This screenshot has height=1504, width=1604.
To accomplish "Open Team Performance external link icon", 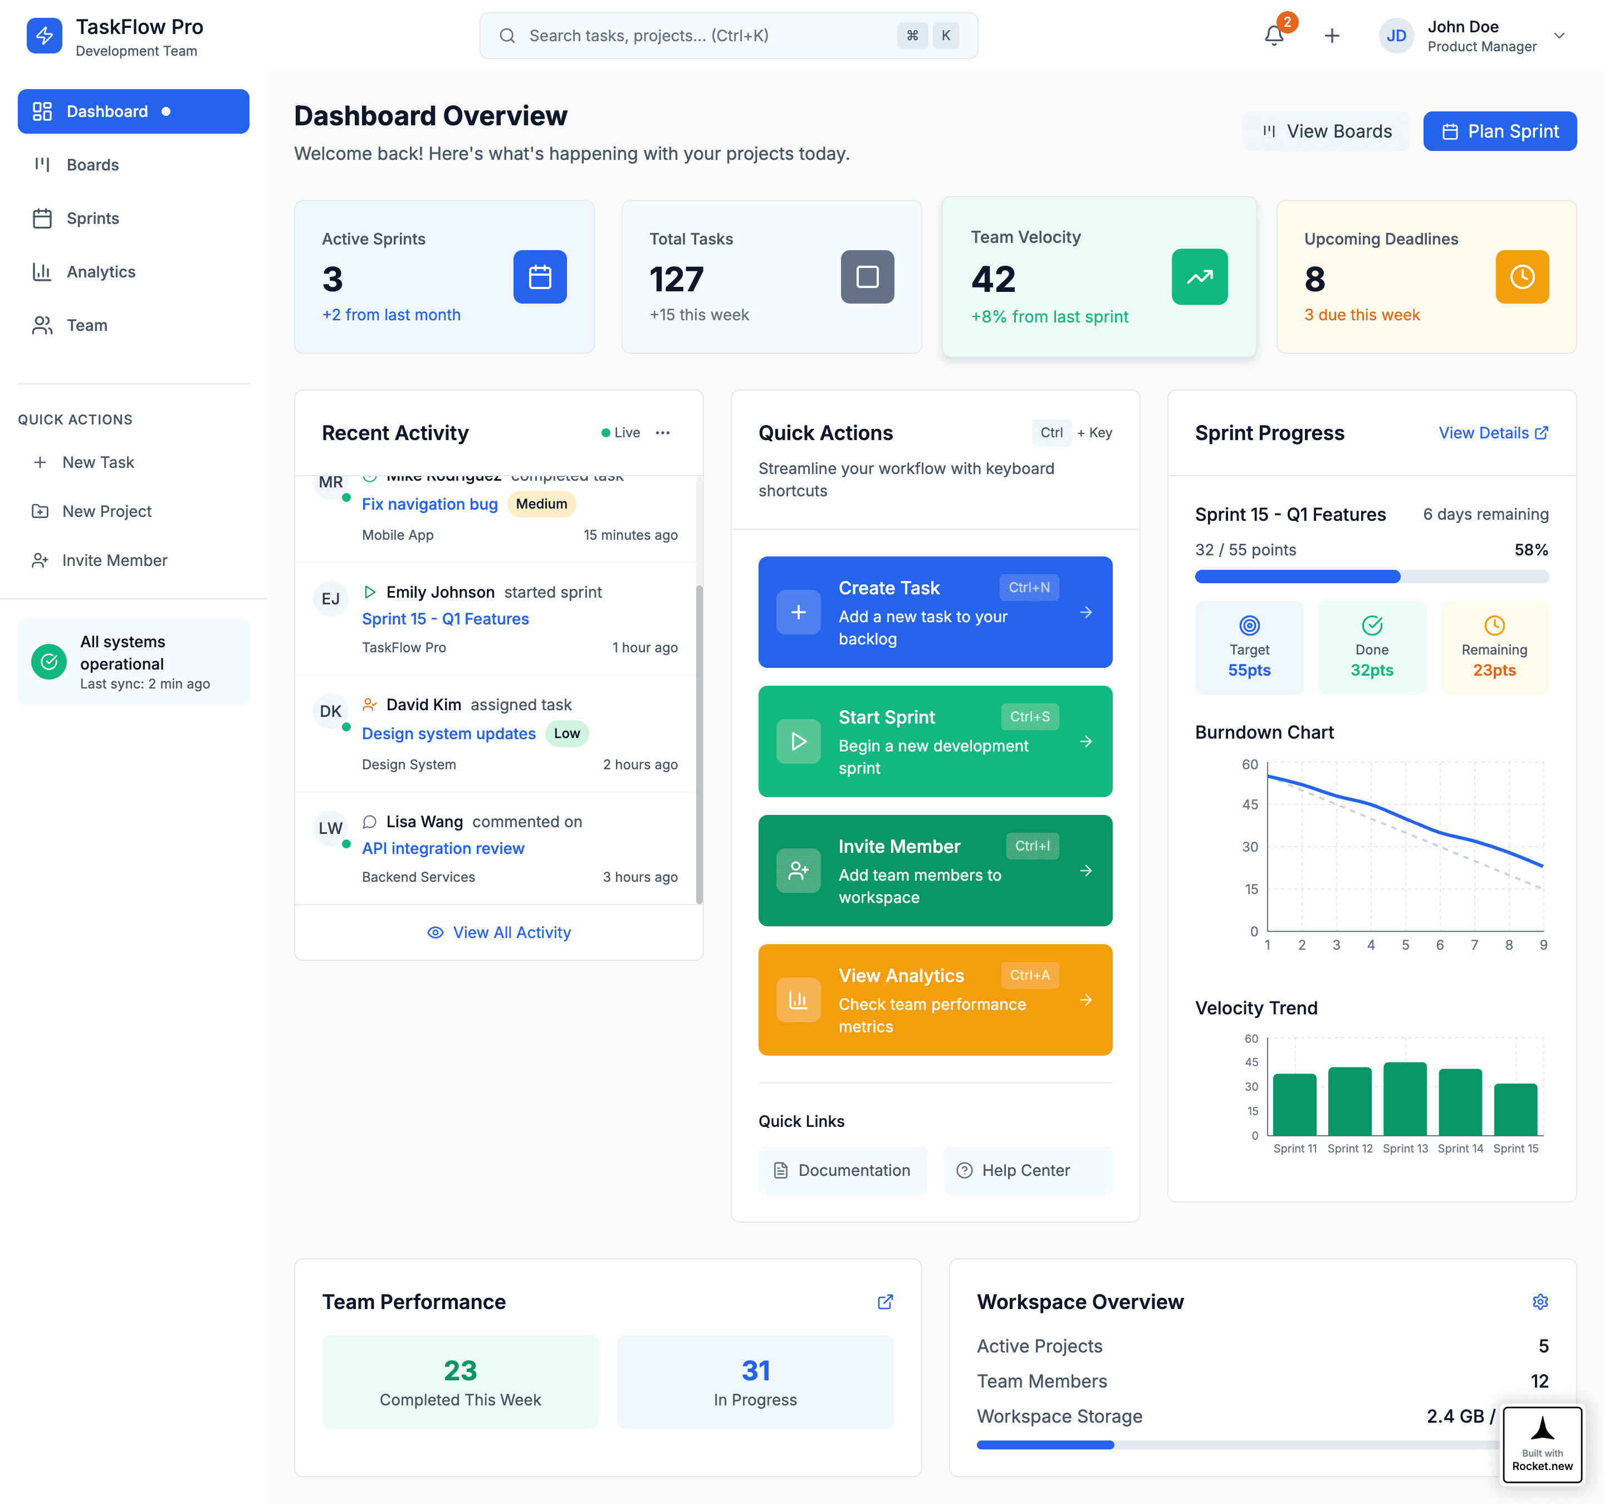I will (885, 1301).
